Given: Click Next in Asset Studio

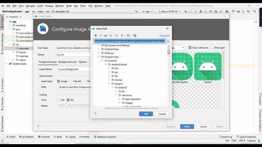Looking at the screenshot, I should click(187, 127).
